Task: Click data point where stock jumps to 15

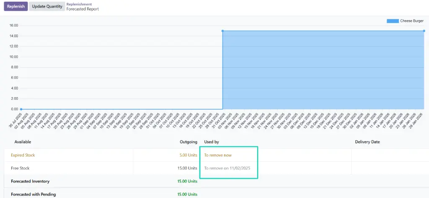Action: tap(222, 31)
